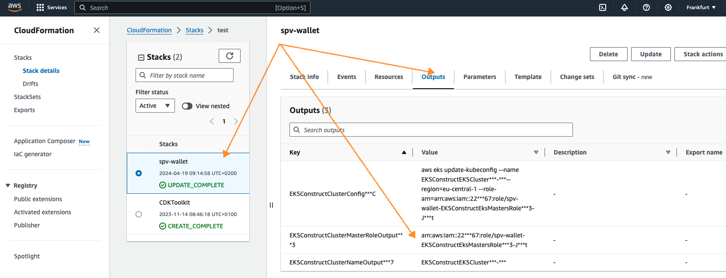Switch to the Template tab
This screenshot has height=278, width=726.
(528, 77)
